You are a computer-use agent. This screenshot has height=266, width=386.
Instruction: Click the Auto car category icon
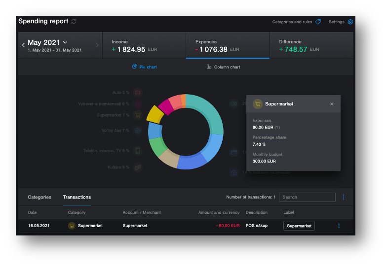138,92
